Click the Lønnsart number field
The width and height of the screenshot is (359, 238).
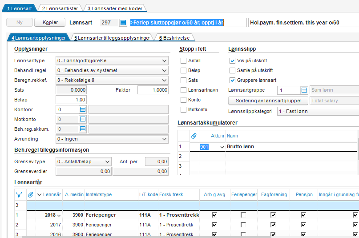(x=109, y=23)
